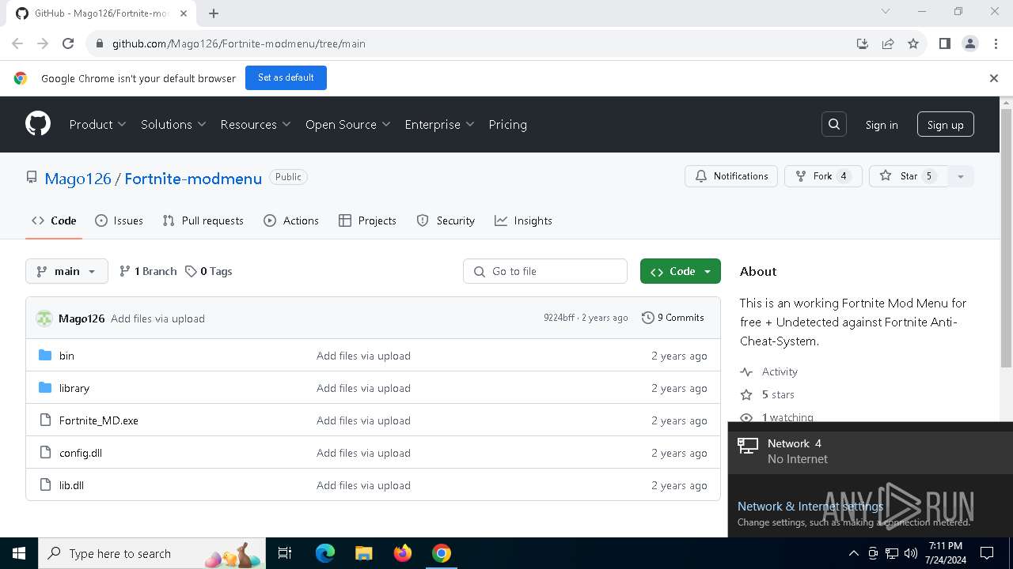
Task: Open Chrome's three-dot menu
Action: coord(996,43)
